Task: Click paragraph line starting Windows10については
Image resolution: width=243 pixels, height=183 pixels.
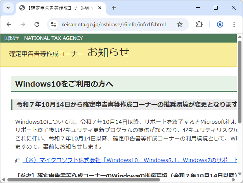Action: pos(126,122)
